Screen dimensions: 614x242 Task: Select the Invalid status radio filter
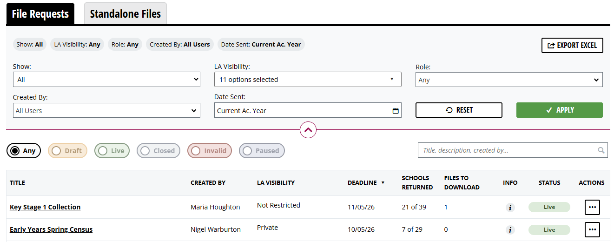click(209, 151)
